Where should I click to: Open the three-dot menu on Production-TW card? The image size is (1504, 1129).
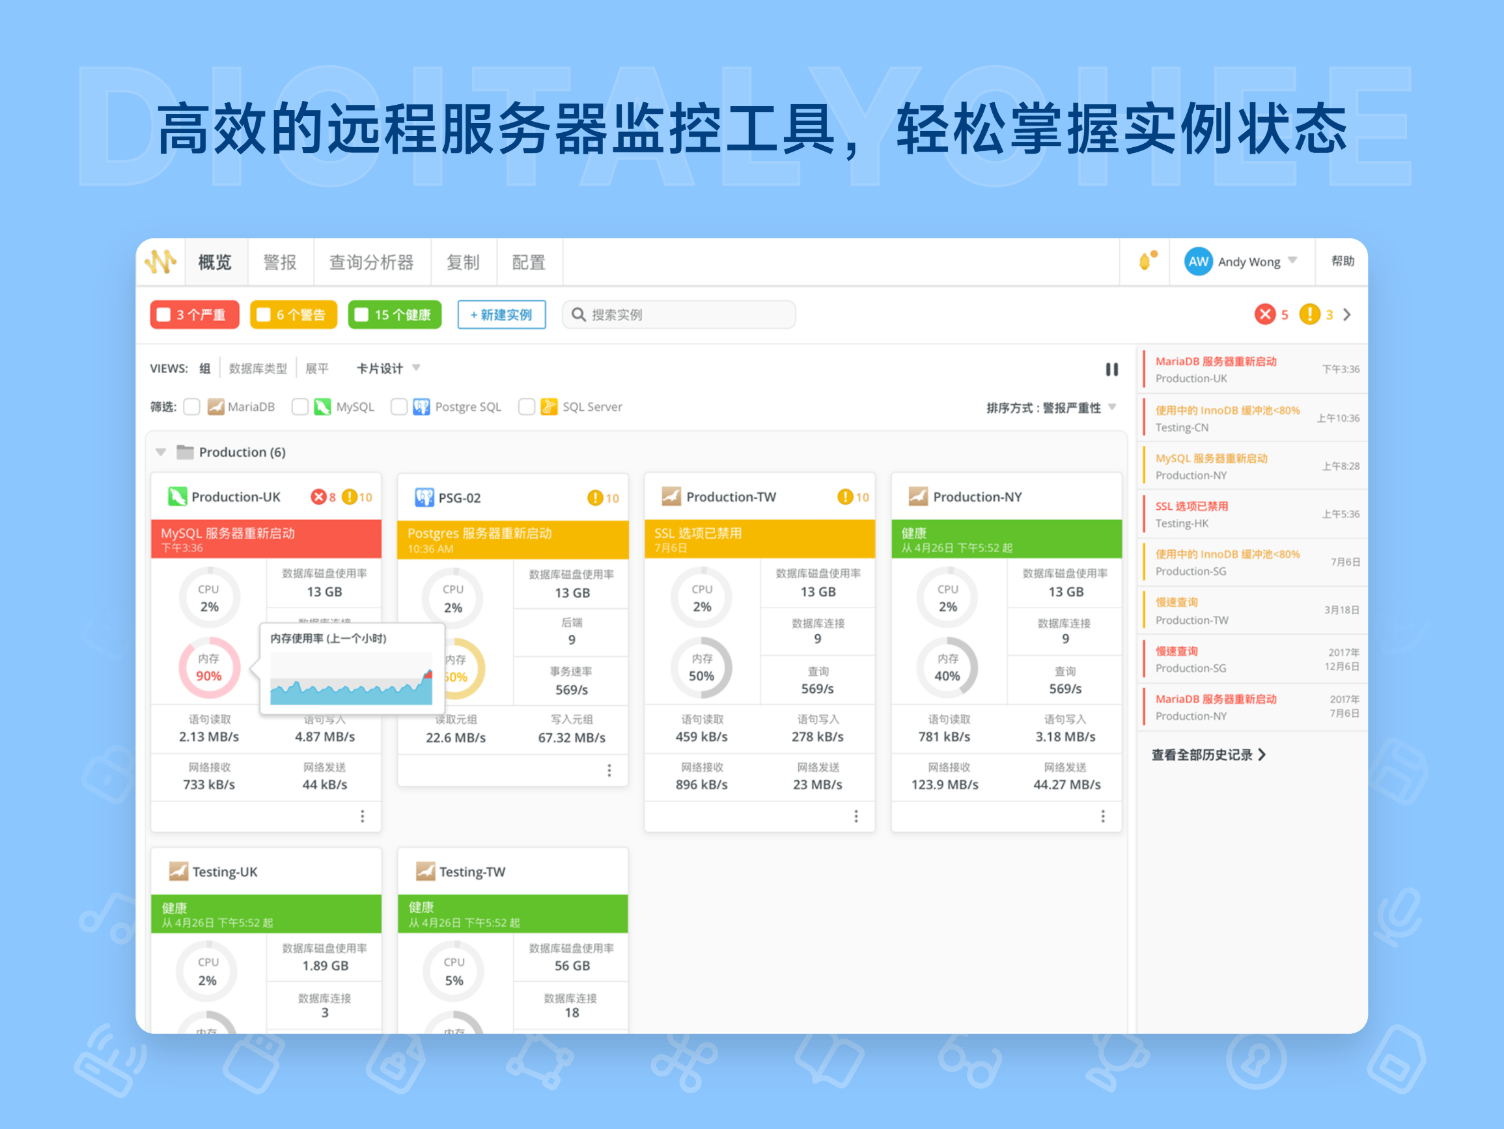(856, 815)
